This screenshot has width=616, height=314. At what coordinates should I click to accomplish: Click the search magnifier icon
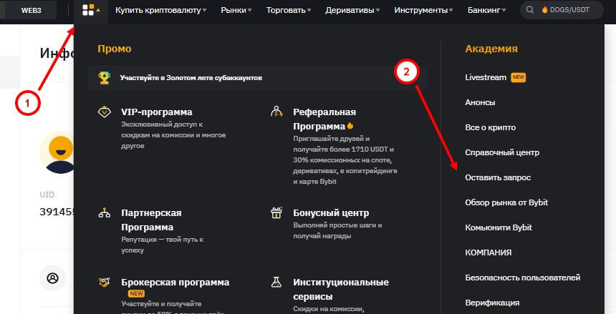point(530,11)
